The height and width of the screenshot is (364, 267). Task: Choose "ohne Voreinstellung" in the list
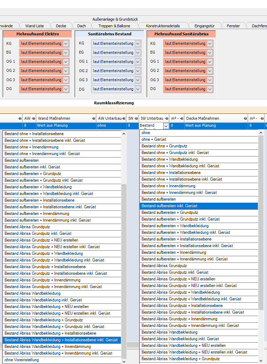point(22,360)
